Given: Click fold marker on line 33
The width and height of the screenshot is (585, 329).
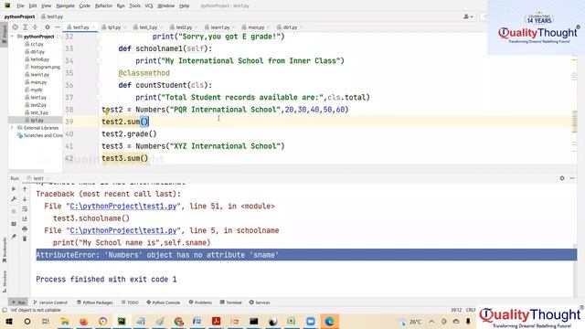Looking at the screenshot, I should pos(99,48).
